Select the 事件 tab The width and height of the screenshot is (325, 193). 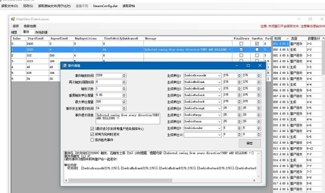(x=26, y=32)
